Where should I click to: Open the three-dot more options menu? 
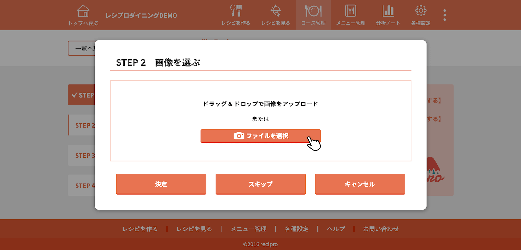444,15
